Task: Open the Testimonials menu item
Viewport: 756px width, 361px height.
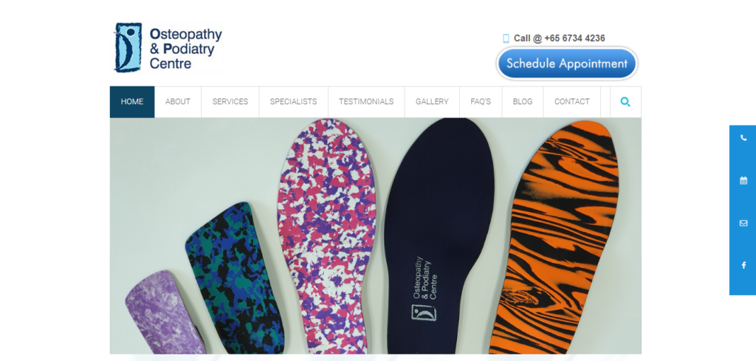Action: pyautogui.click(x=366, y=102)
